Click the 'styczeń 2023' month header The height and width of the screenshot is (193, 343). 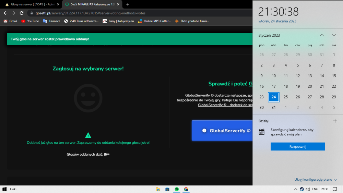point(269,35)
